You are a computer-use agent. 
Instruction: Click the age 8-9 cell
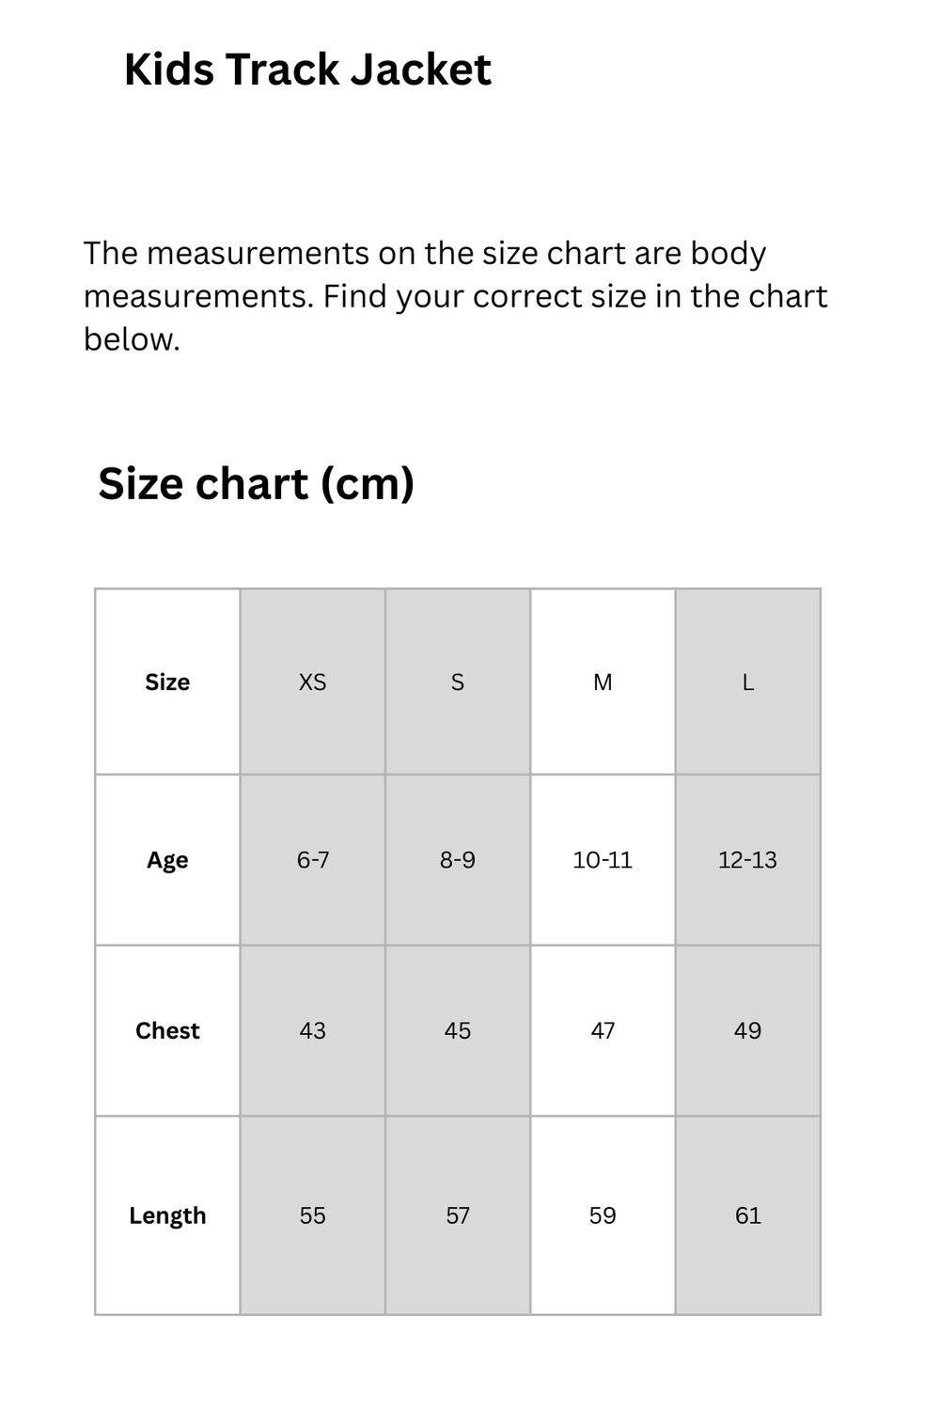458,860
